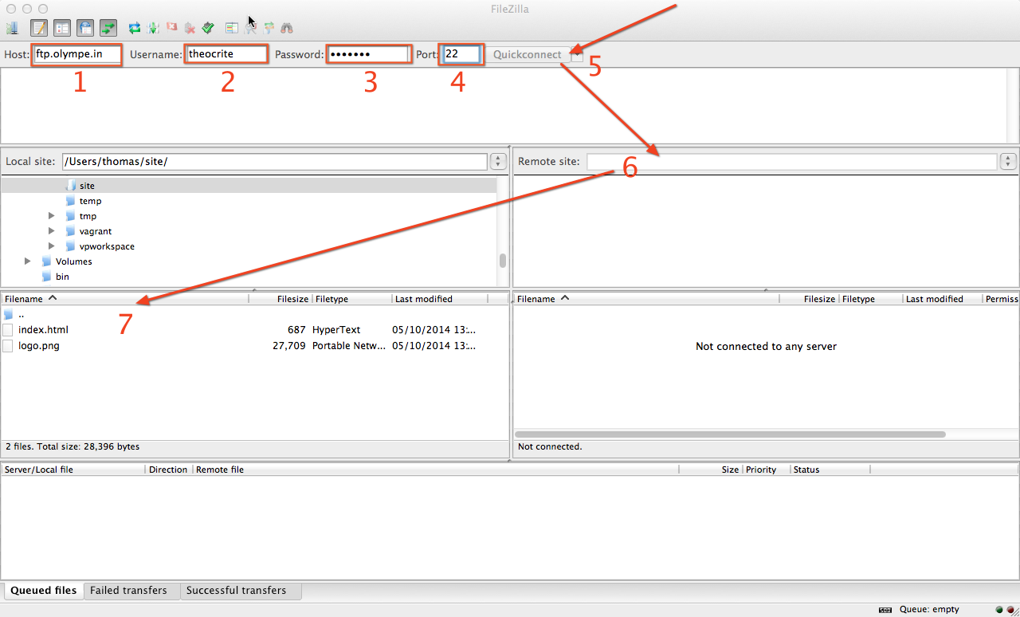Toggle remote directory tree view
This screenshot has height=617, width=1020.
[85, 28]
